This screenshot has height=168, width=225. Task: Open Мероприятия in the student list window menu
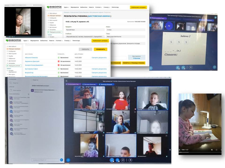pyautogui.click(x=35, y=41)
